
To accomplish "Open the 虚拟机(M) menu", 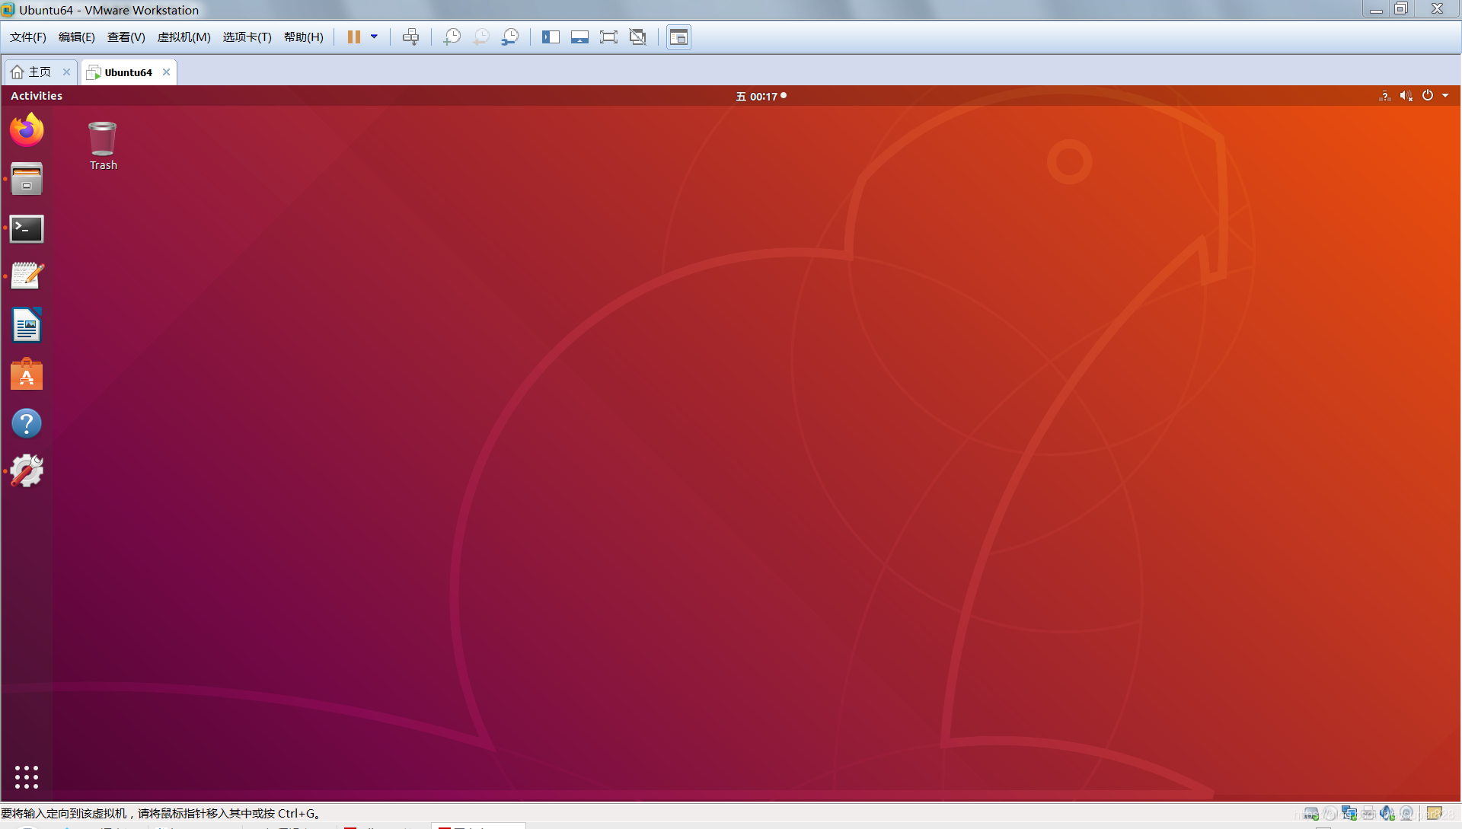I will point(184,37).
